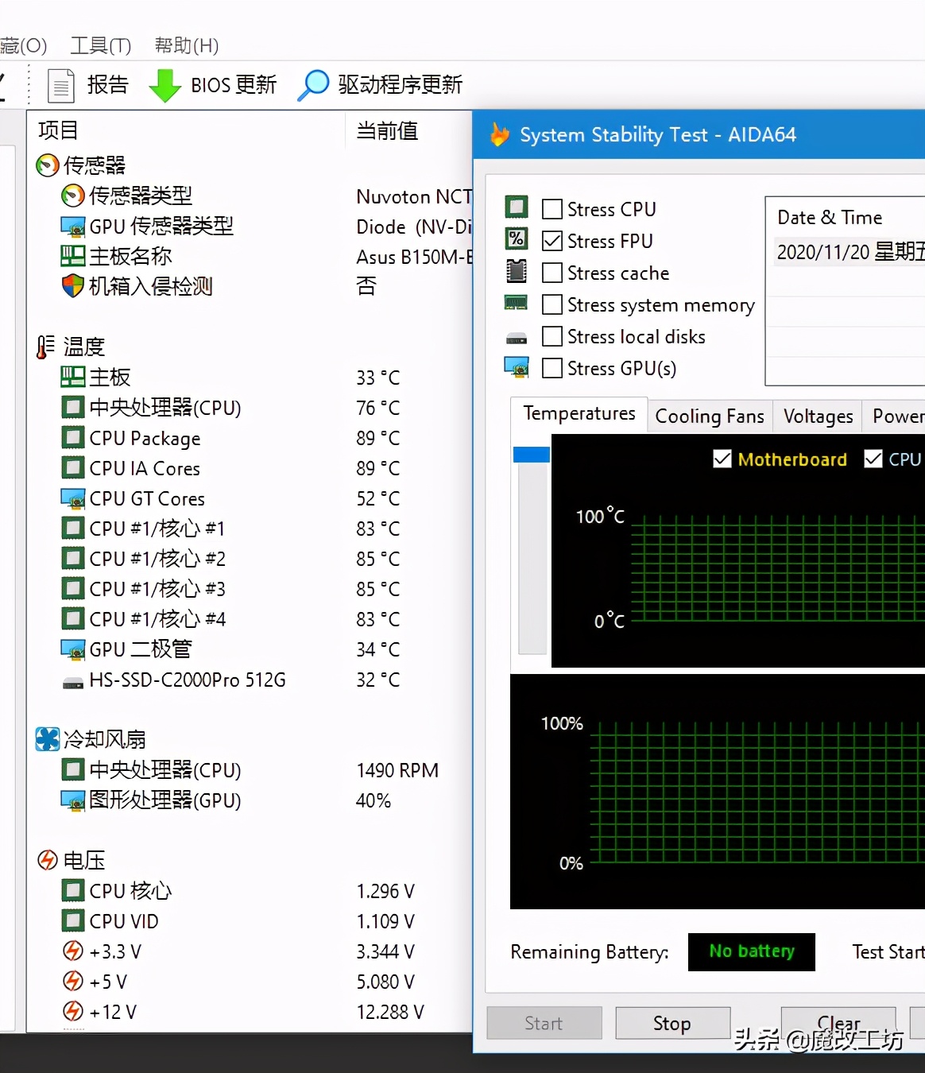Click the CPU GT Cores monitor icon
The image size is (925, 1073).
pos(73,498)
